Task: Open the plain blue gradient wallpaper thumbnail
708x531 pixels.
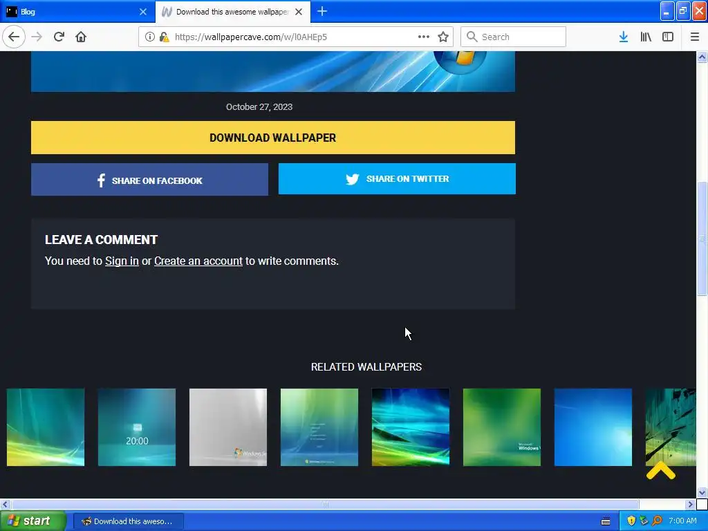Action: click(593, 427)
